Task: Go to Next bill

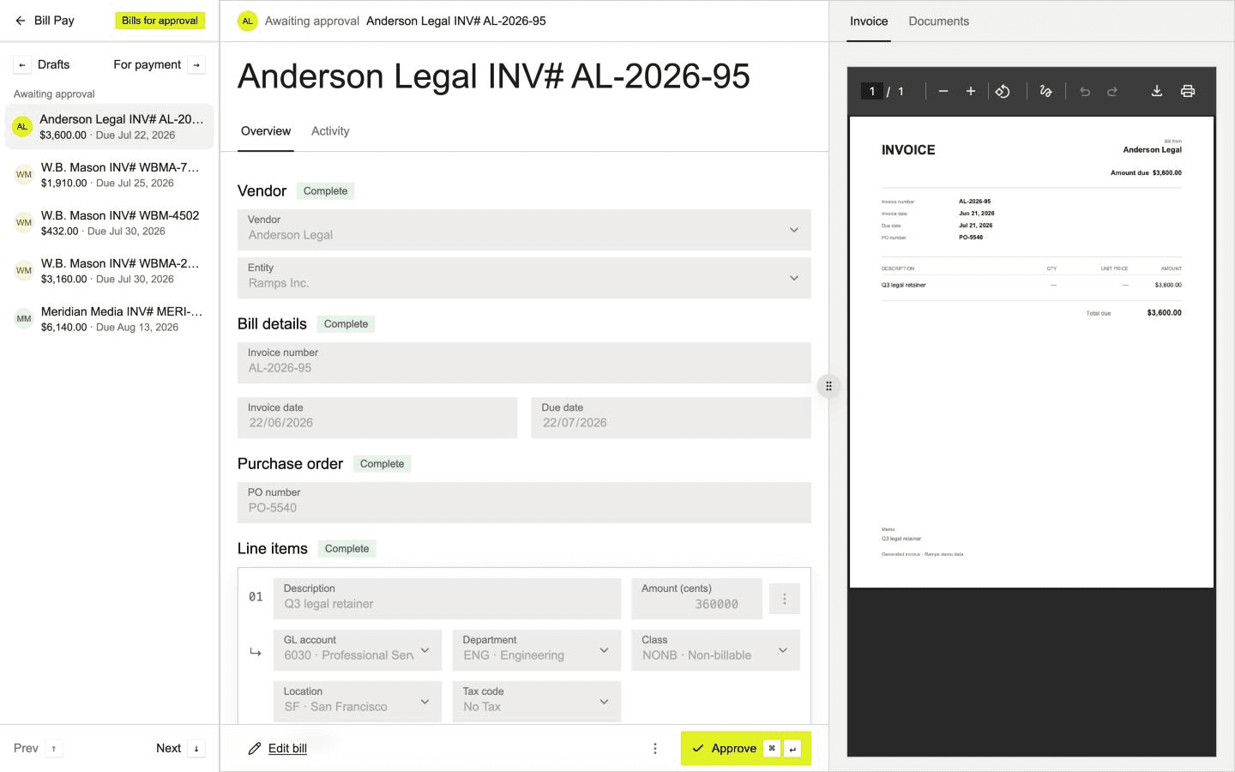Action: point(180,749)
